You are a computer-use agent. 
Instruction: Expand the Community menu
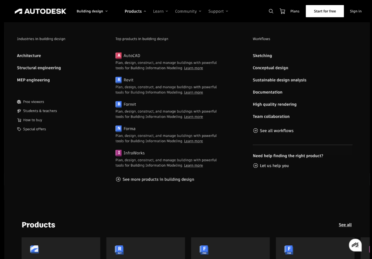tap(188, 11)
